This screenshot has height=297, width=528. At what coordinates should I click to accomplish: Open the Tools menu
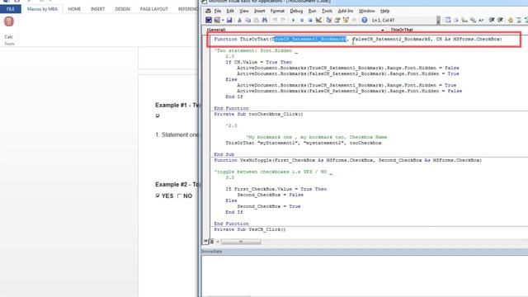click(327, 11)
